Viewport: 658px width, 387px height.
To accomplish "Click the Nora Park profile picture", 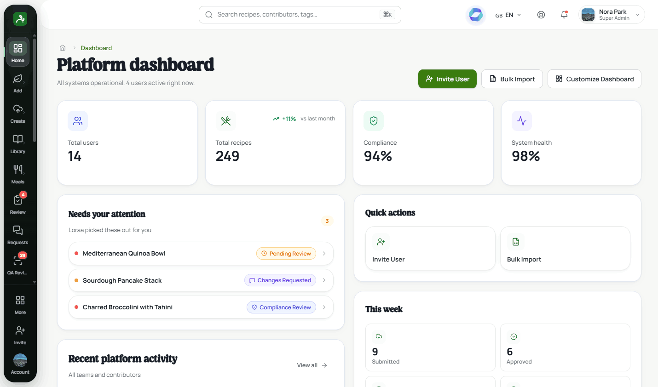I will coord(588,15).
